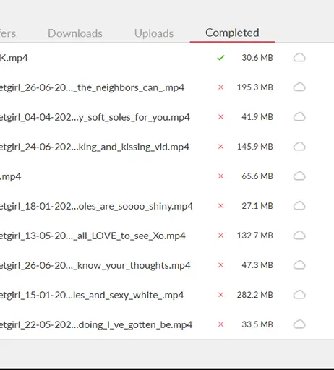Viewport: 334px width, 370px height.
Task: Click cloud icon next to 27.1 MB file
Action: [x=299, y=206]
